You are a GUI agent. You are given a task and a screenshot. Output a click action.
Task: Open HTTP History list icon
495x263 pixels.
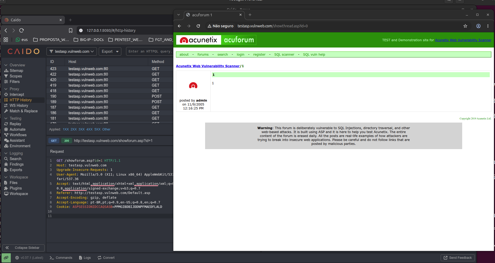tap(6, 100)
